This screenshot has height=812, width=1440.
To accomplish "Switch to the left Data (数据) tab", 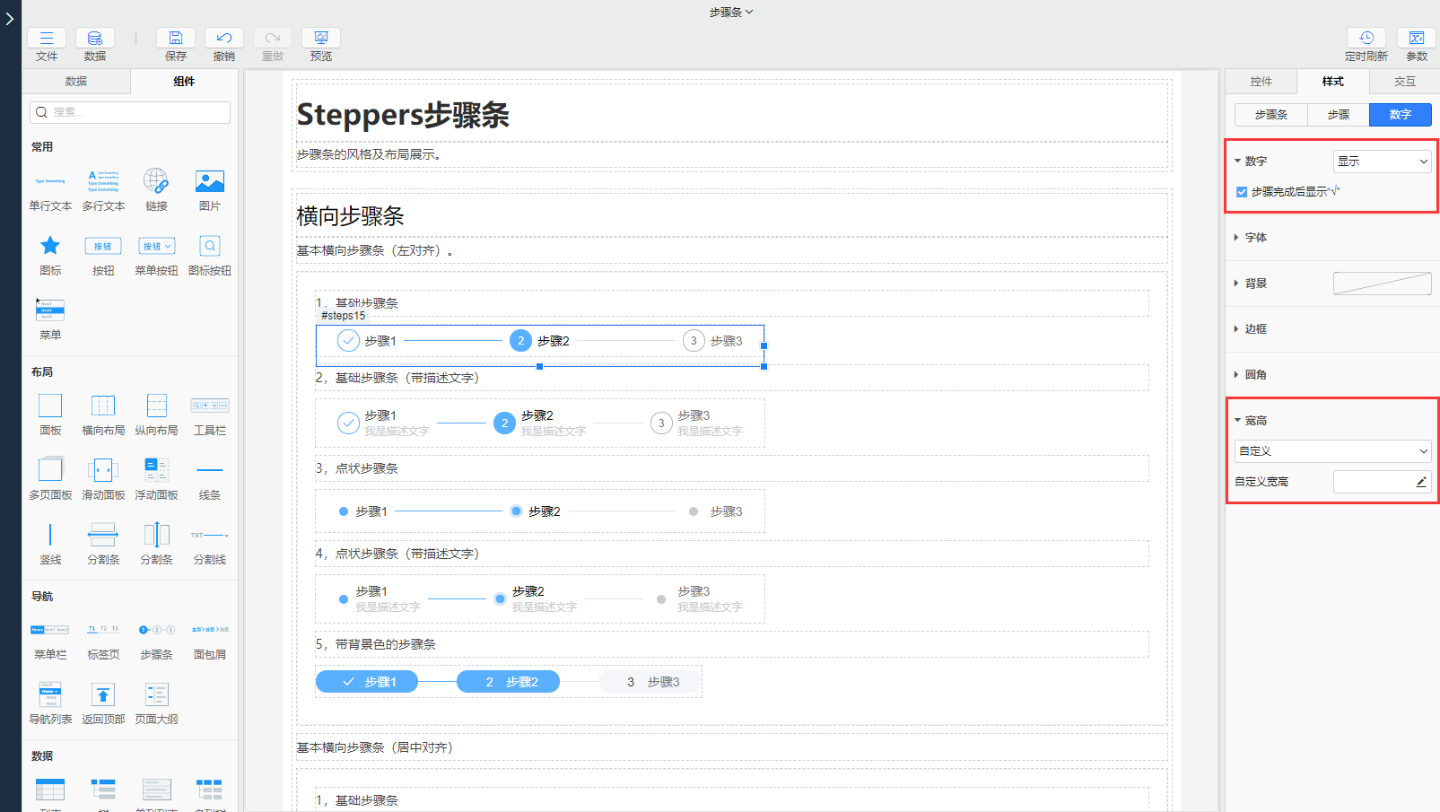I will (76, 82).
